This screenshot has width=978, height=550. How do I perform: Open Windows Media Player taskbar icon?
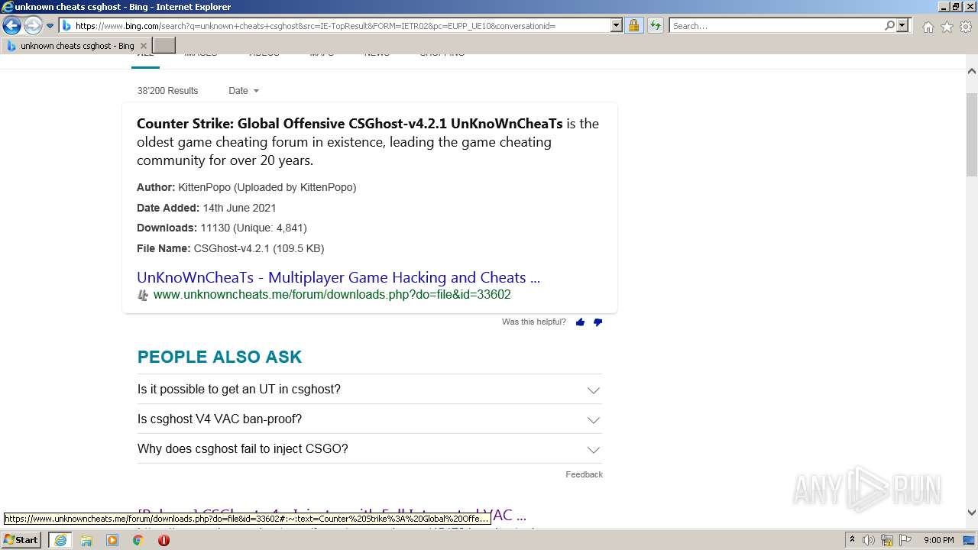[x=112, y=540]
